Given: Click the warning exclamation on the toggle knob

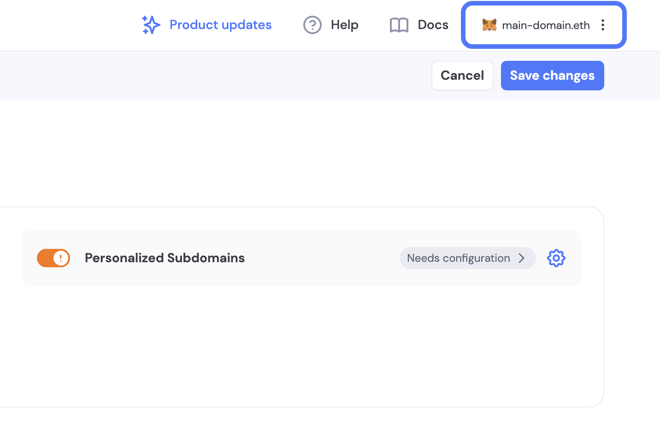Looking at the screenshot, I should pos(61,258).
